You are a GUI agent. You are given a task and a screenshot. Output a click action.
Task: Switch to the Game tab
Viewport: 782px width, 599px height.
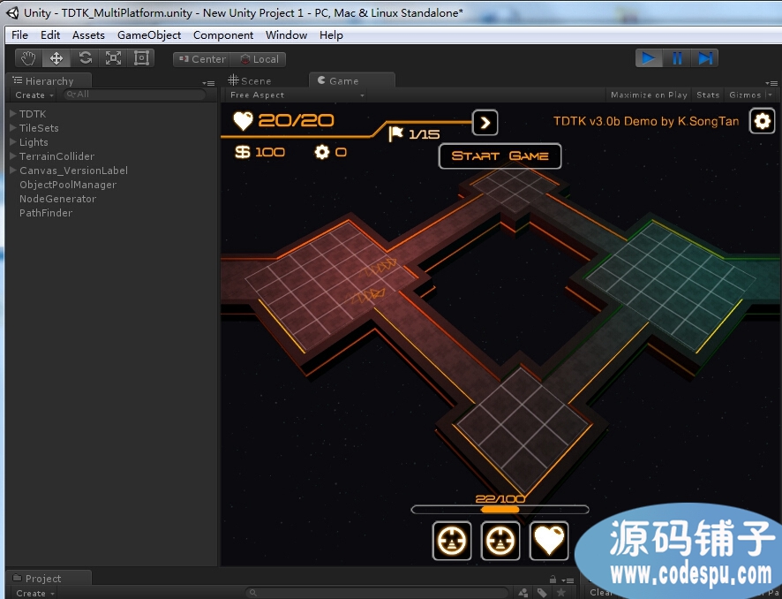pos(351,80)
